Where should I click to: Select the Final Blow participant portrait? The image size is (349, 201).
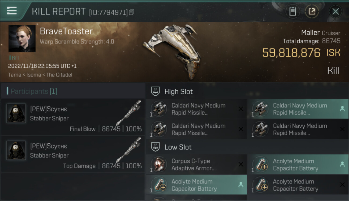click(16, 113)
